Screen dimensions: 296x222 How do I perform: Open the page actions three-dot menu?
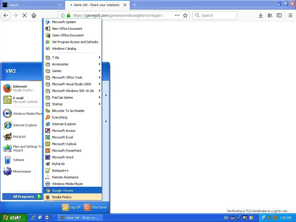[177, 15]
